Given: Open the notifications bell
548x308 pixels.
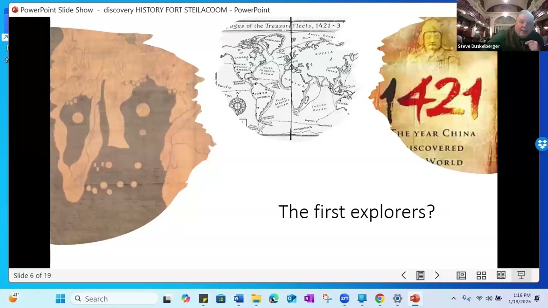Looking at the screenshot, I should pos(537,299).
